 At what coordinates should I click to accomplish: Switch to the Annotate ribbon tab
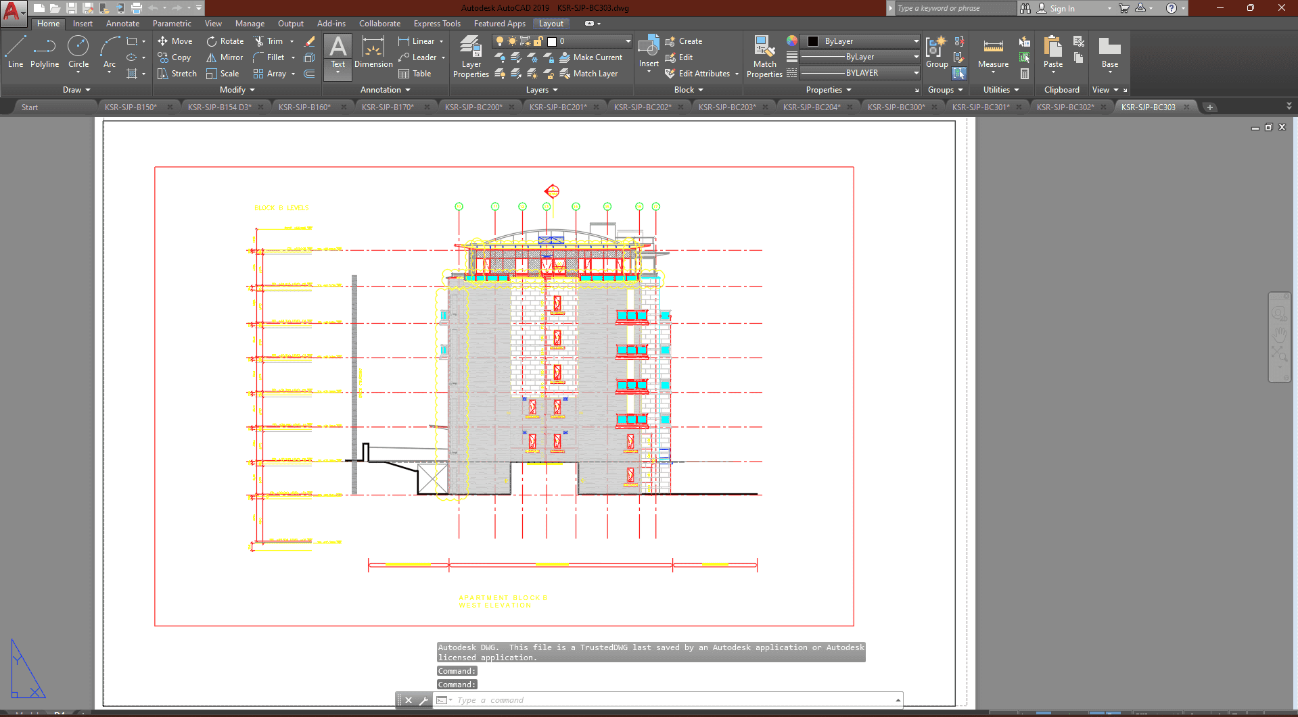pyautogui.click(x=122, y=24)
